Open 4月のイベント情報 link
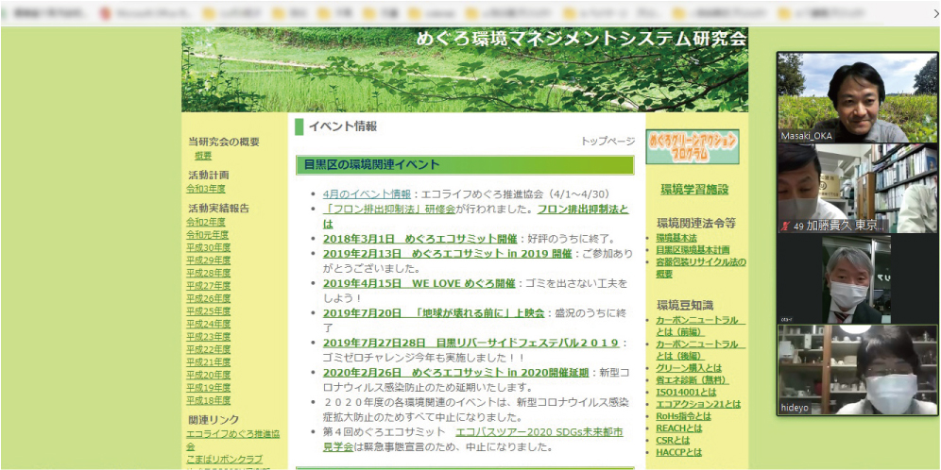The image size is (941, 470). pyautogui.click(x=367, y=193)
